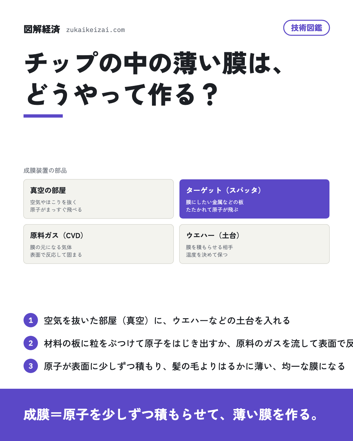
Task: Click the main headline チップの中の薄い膜は
Action: pyautogui.click(x=154, y=63)
